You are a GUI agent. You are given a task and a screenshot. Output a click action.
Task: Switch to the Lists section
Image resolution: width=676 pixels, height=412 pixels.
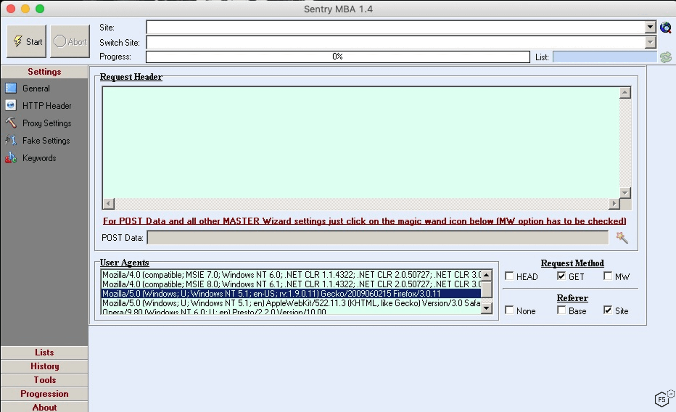(44, 352)
